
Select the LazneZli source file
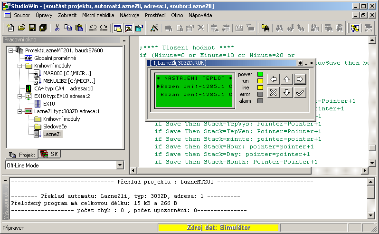coord(52,134)
